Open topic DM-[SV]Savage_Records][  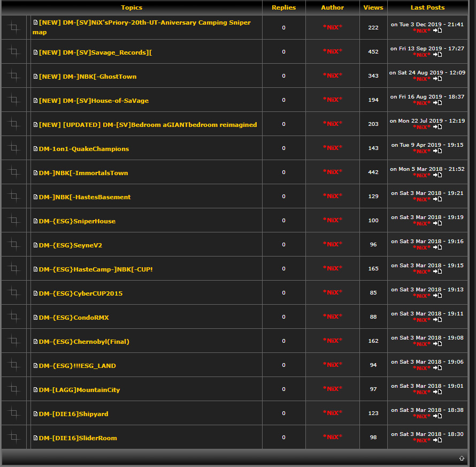[95, 52]
